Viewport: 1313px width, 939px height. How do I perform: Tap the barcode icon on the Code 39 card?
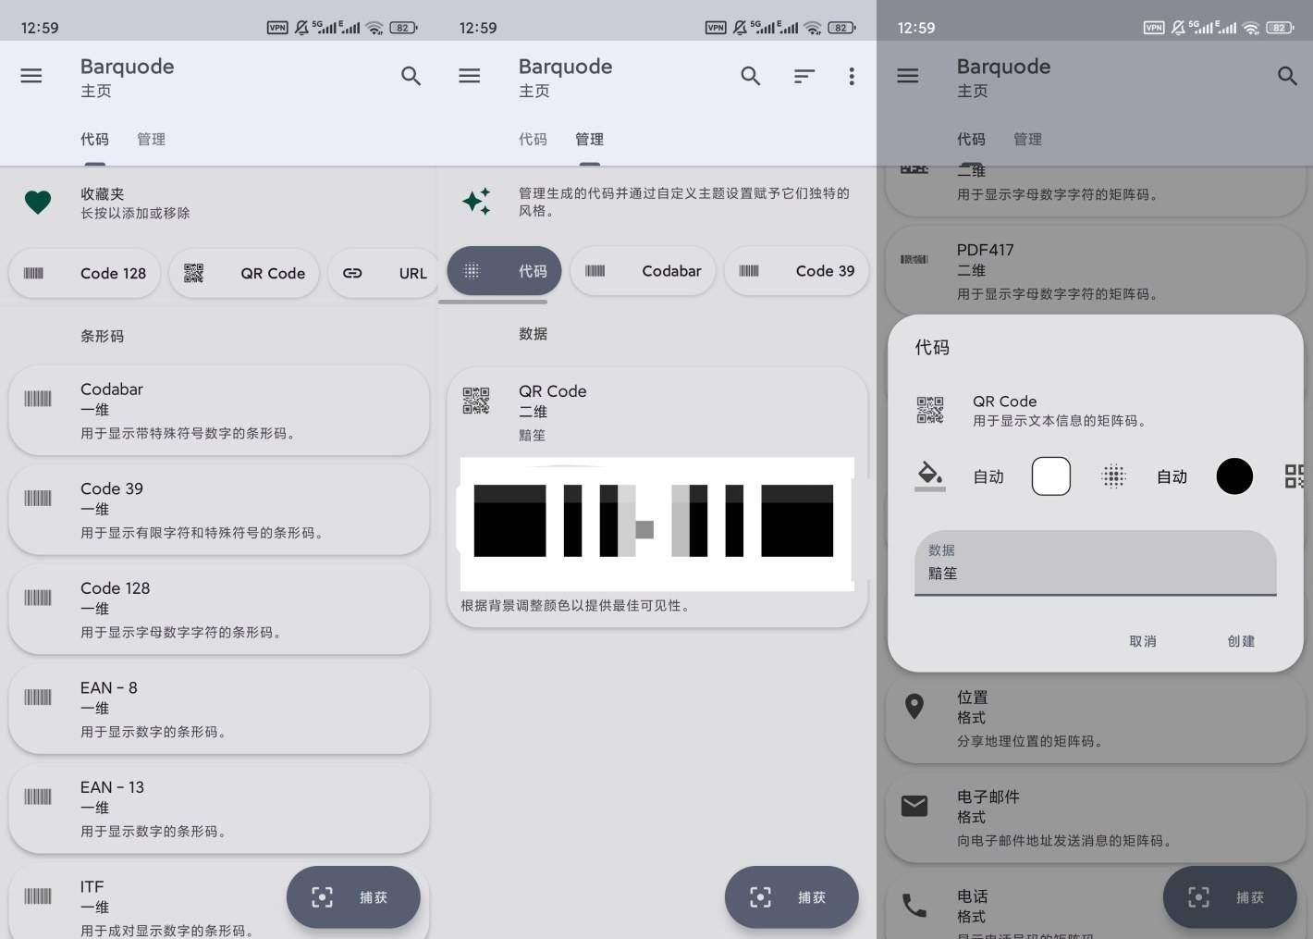point(38,499)
